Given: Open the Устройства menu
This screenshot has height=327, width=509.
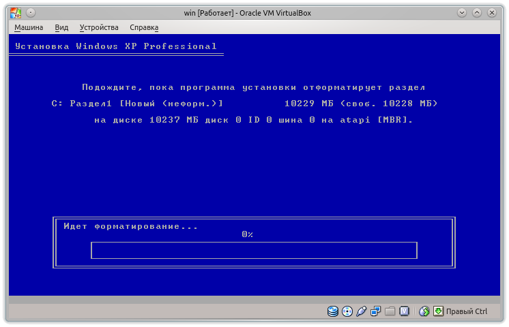Looking at the screenshot, I should (99, 27).
